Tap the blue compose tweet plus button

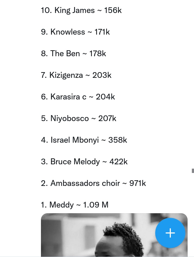[x=170, y=233]
